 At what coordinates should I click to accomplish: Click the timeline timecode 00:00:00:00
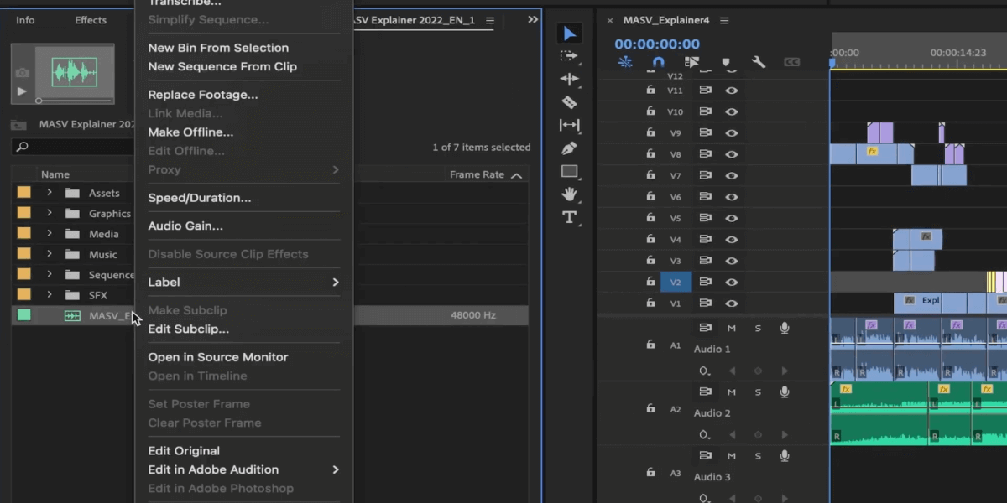(657, 44)
